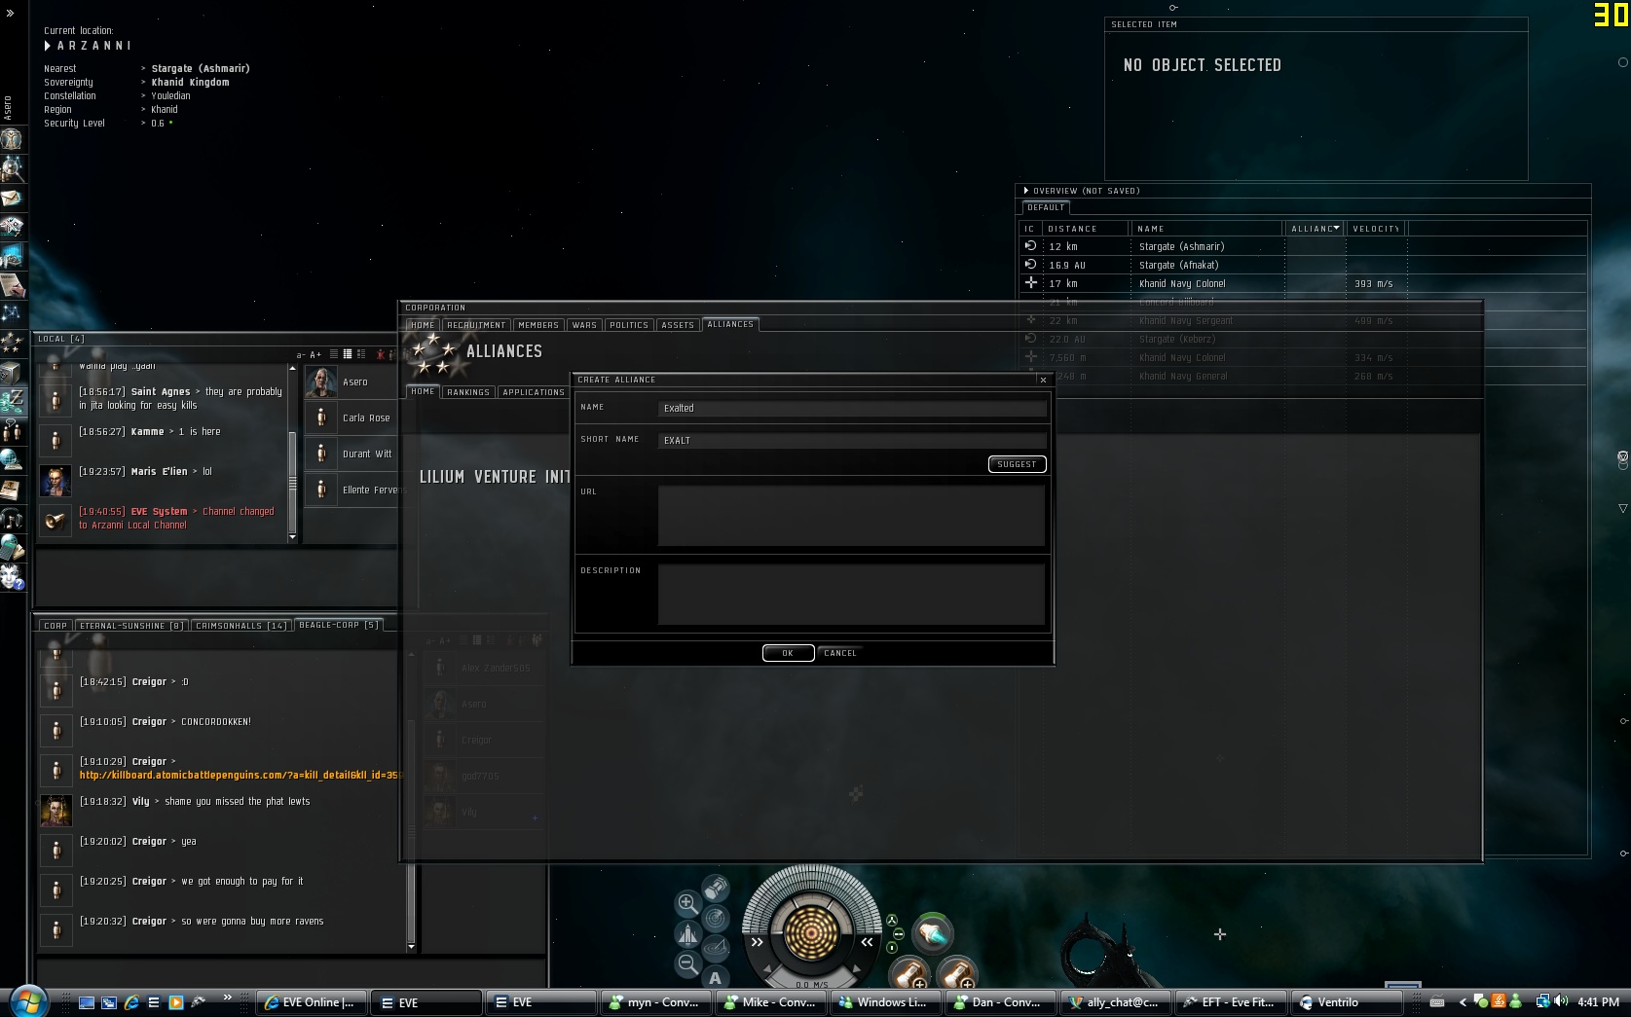The image size is (1631, 1017).
Task: Open the Alliance column dropdown in Overview
Action: [1336, 228]
